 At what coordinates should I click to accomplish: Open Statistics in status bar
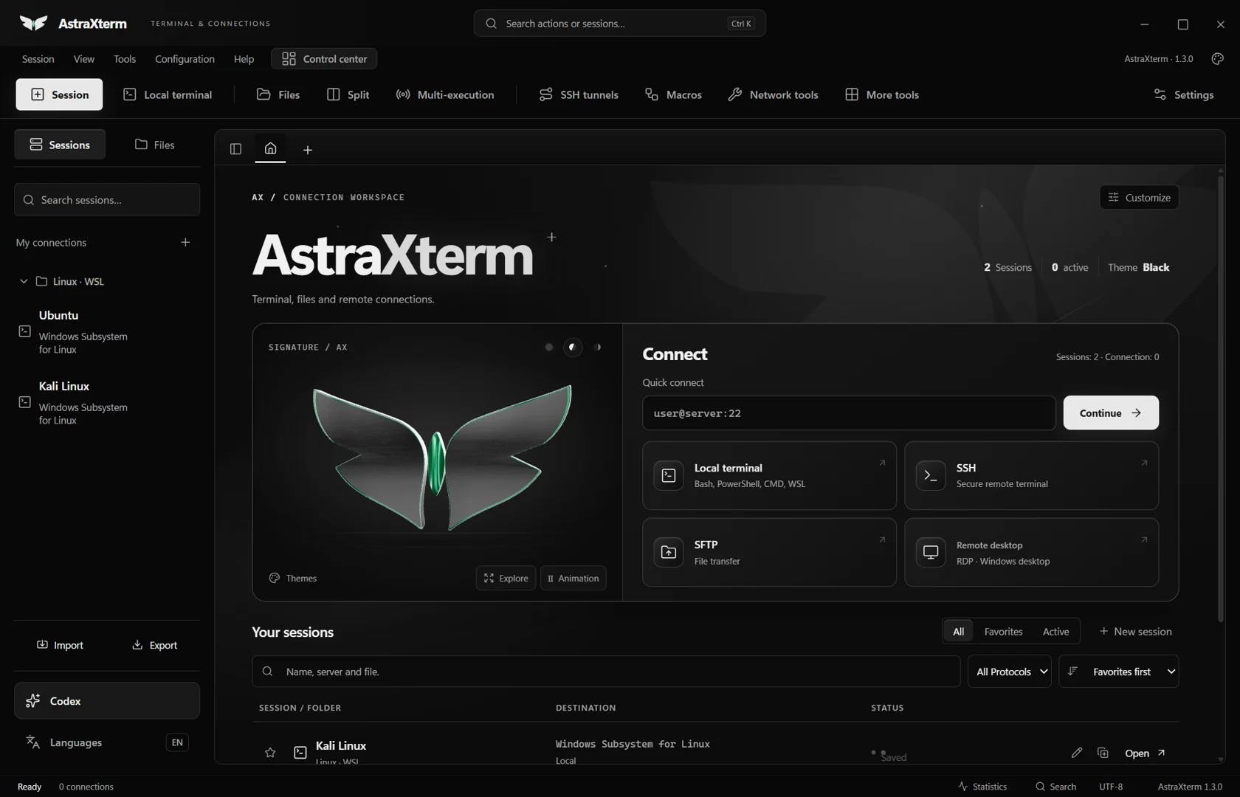coord(982,787)
